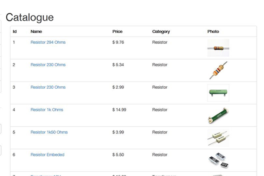Viewport: 264px width, 176px height.
Task: Click the Category column header
Action: coord(161,32)
